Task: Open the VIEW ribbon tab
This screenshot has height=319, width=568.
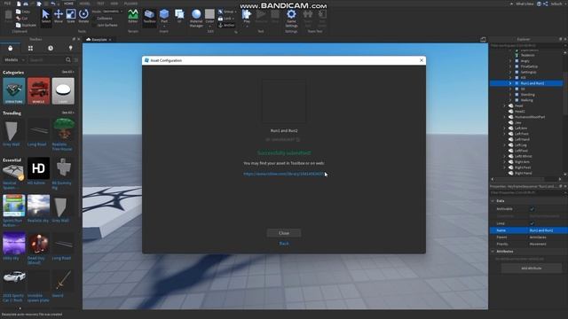Action: click(114, 4)
